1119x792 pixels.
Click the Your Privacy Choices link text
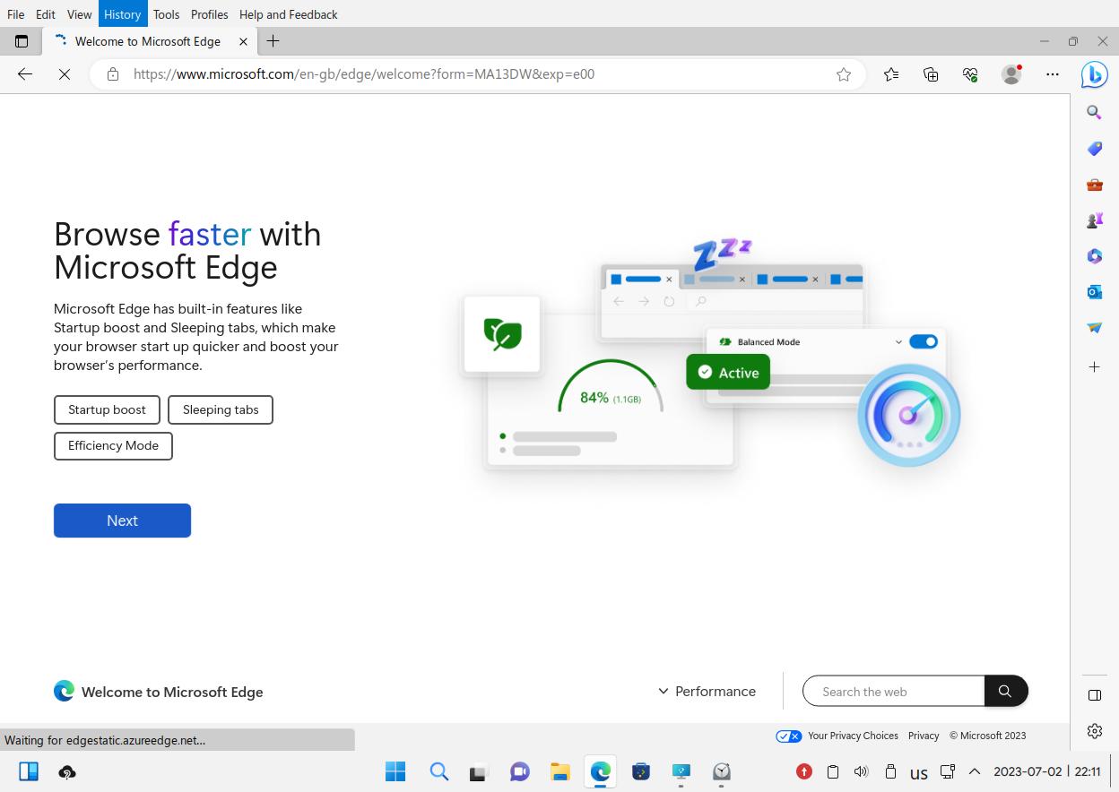point(853,736)
